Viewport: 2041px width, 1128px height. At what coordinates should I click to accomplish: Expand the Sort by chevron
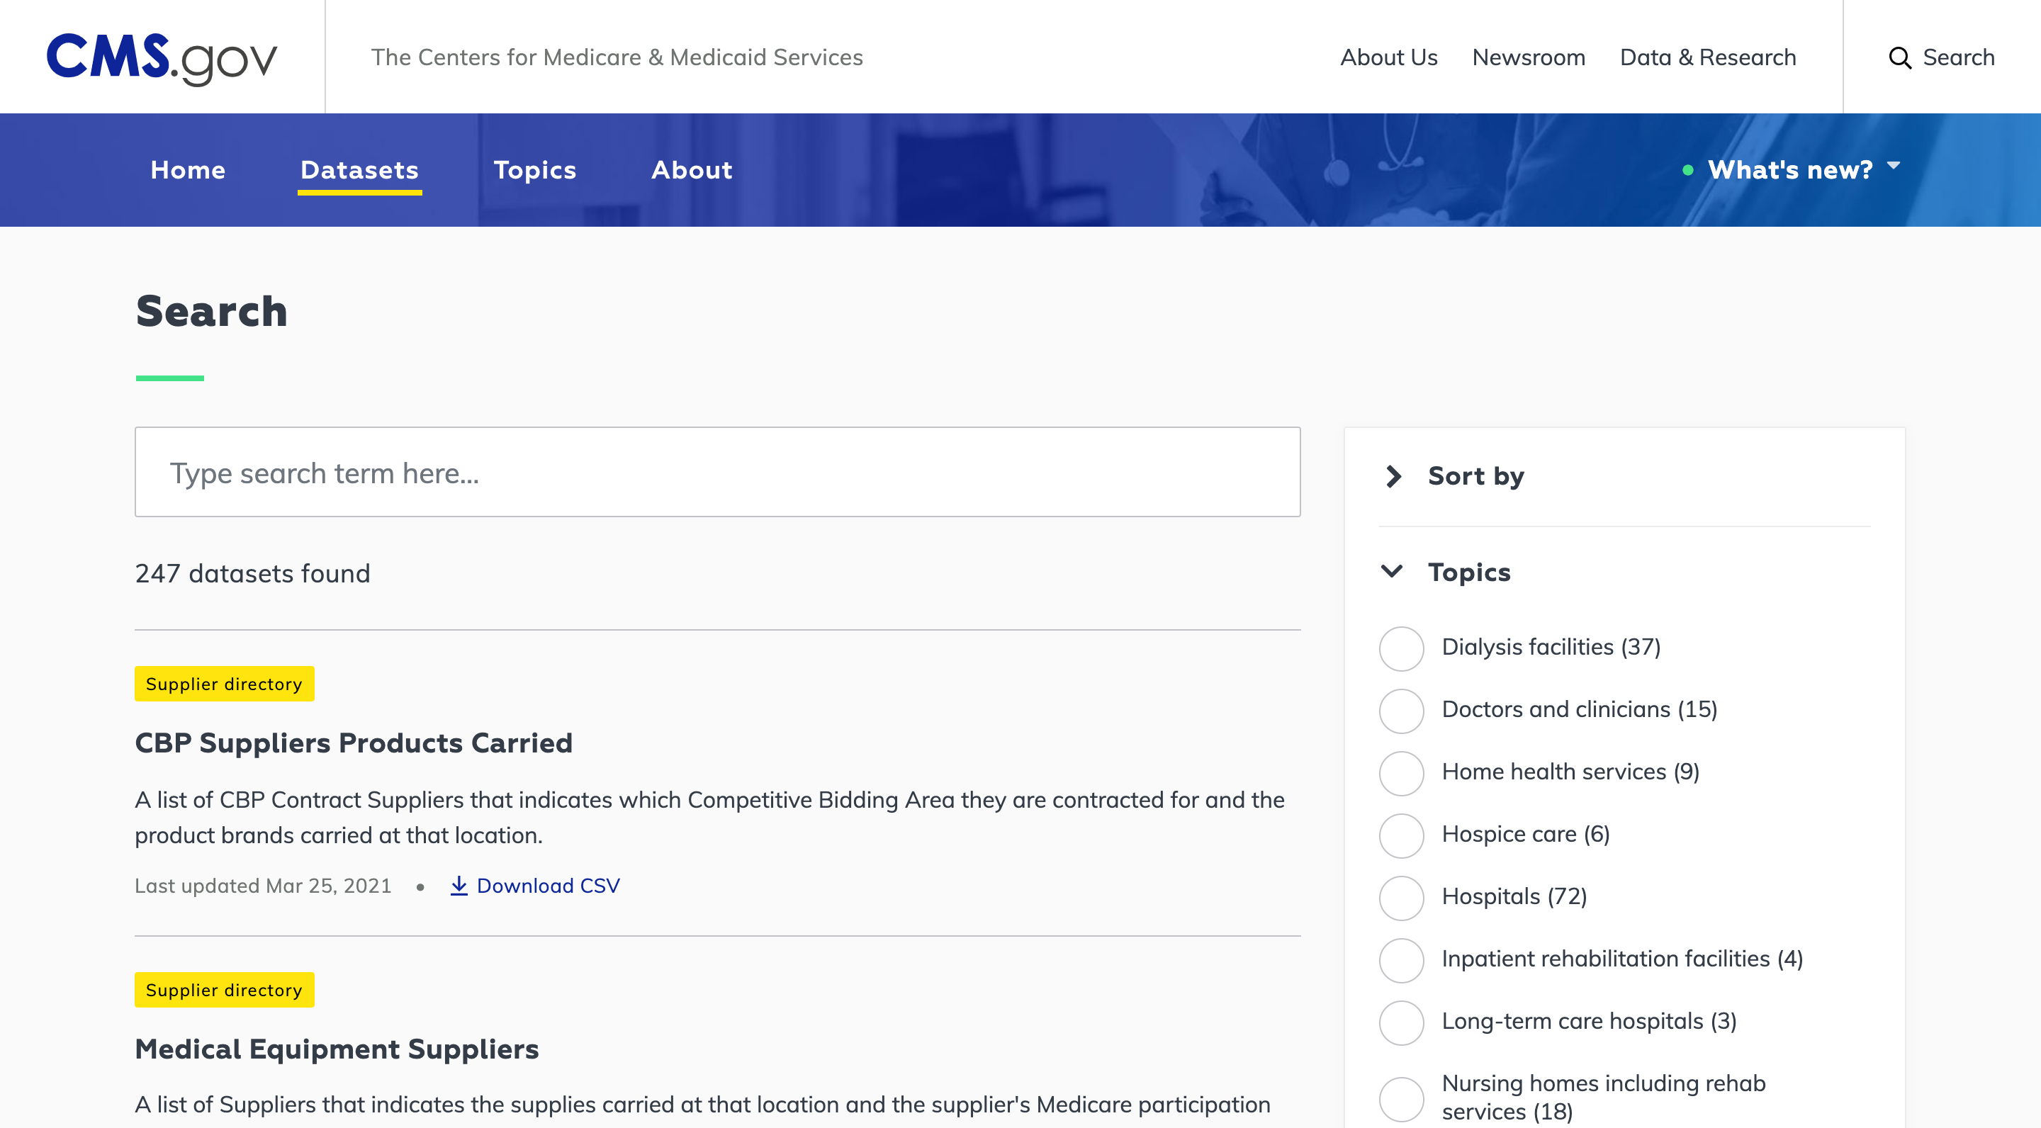[1394, 476]
